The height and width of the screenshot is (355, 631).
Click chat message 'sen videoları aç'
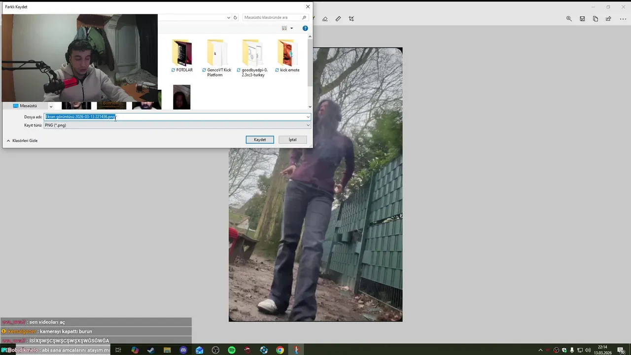(47, 322)
